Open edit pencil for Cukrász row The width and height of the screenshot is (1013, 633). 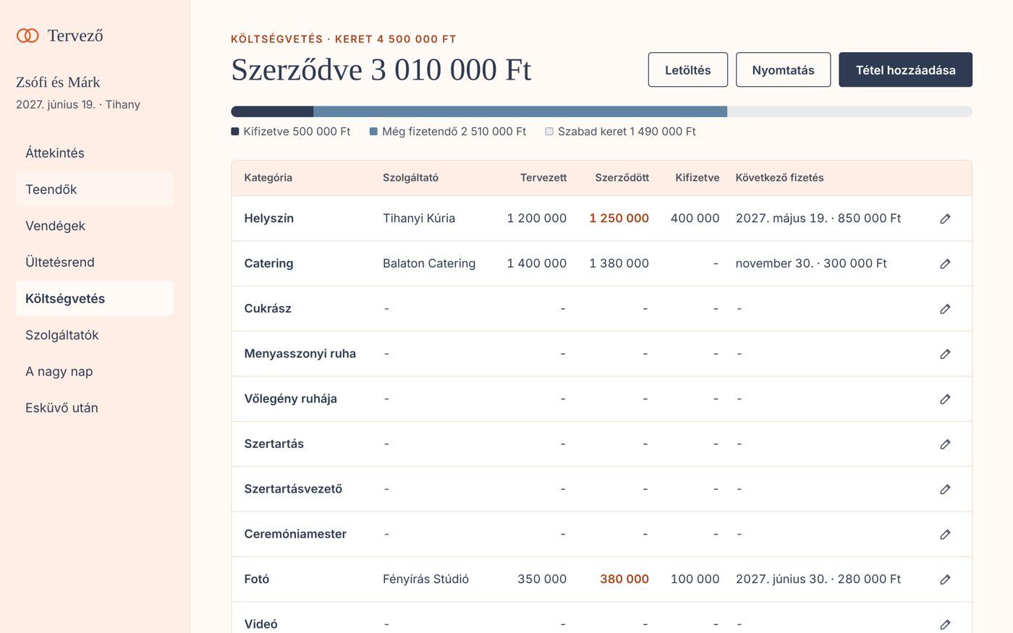(945, 309)
